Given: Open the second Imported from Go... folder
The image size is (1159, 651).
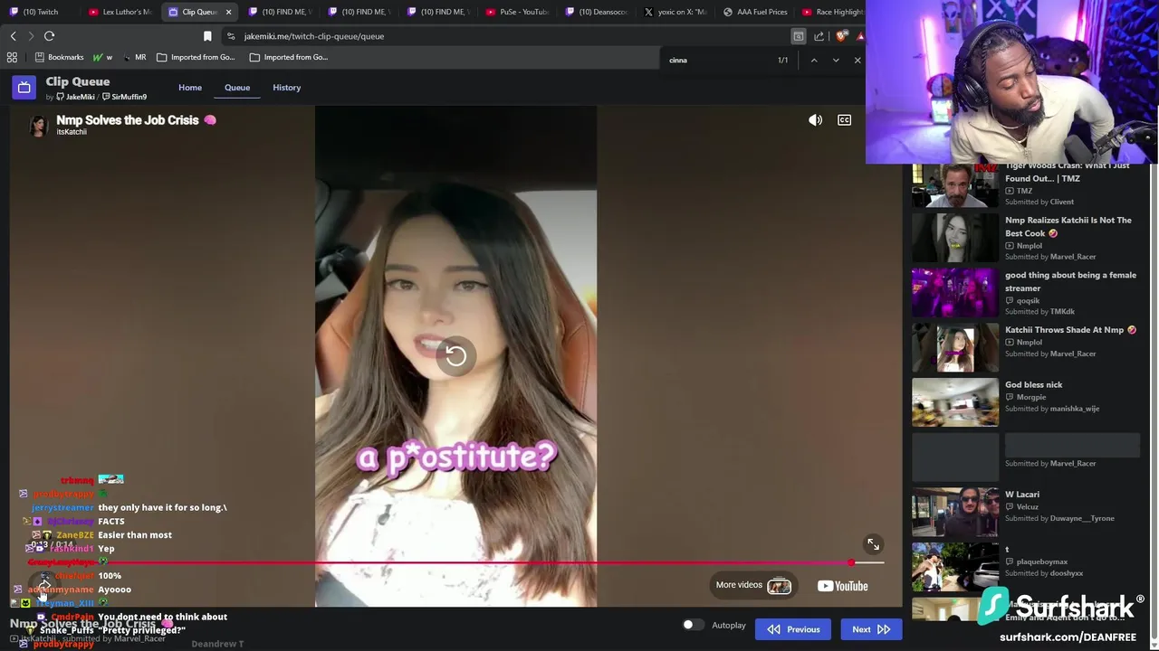Looking at the screenshot, I should (288, 57).
